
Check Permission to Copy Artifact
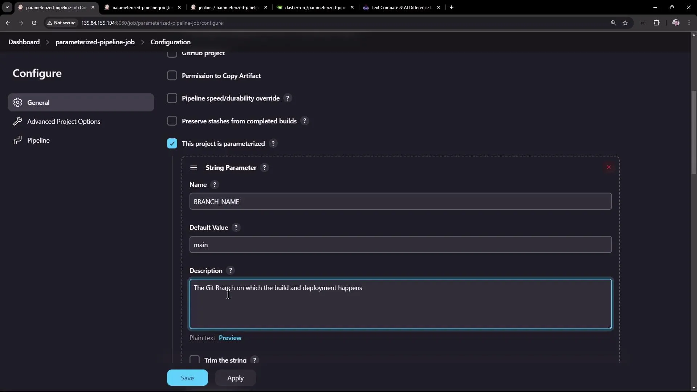[x=172, y=75]
